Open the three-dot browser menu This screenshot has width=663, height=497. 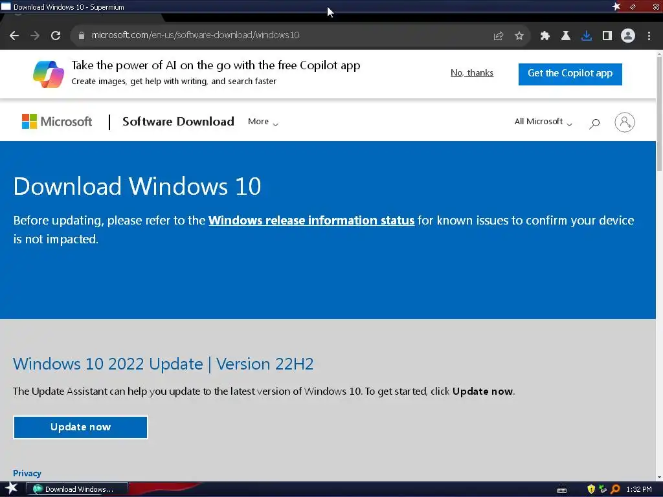(649, 36)
